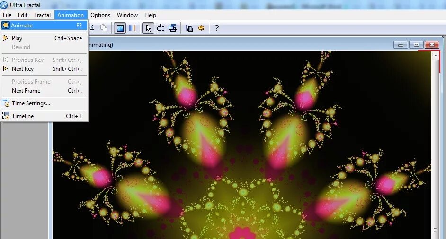The width and height of the screenshot is (446, 239).
Task: Close the fractal document window
Action: 432,44
